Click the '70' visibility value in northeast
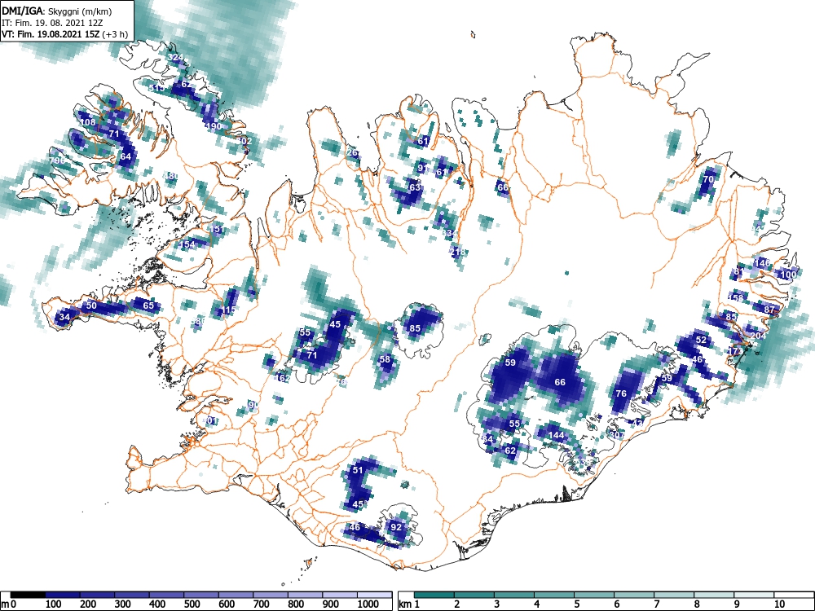815x611 pixels. tap(708, 180)
